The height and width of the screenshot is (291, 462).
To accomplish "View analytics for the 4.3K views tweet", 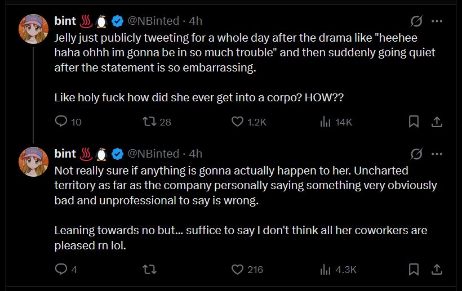I will (x=325, y=270).
